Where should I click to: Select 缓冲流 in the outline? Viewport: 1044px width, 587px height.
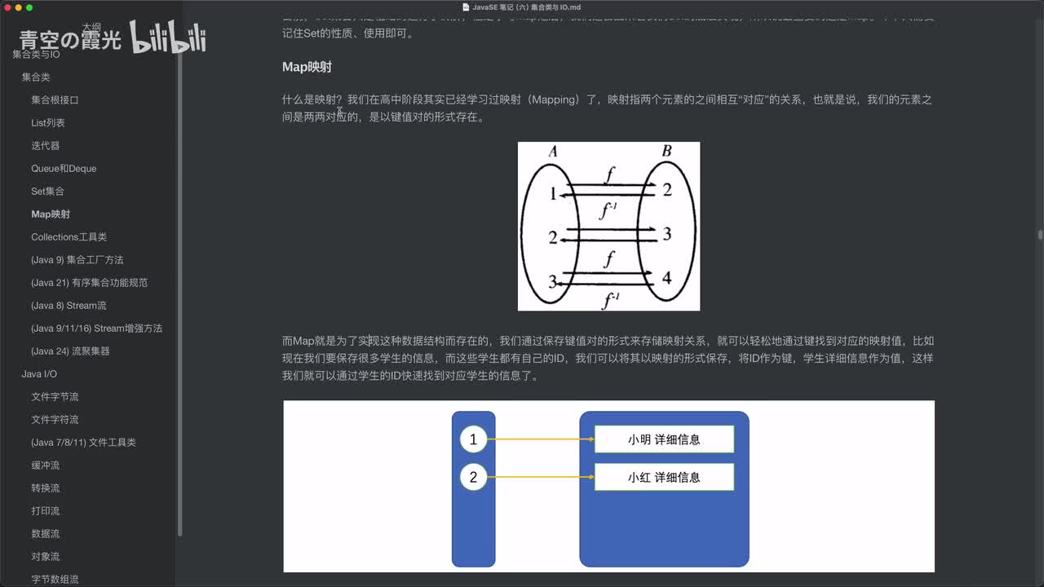click(46, 465)
